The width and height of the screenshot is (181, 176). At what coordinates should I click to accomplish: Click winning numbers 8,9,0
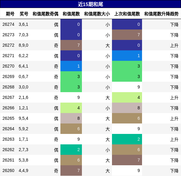(23, 45)
